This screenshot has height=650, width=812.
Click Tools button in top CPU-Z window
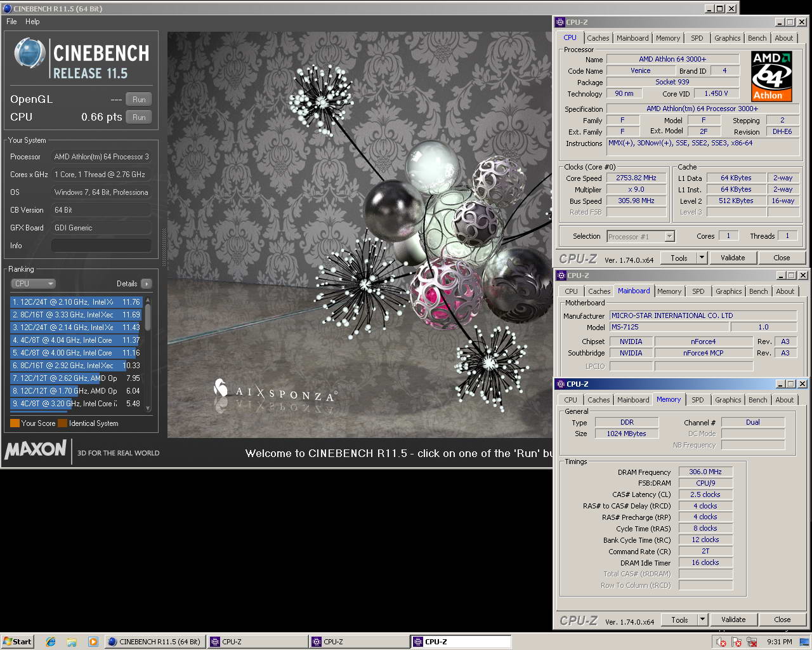(679, 258)
